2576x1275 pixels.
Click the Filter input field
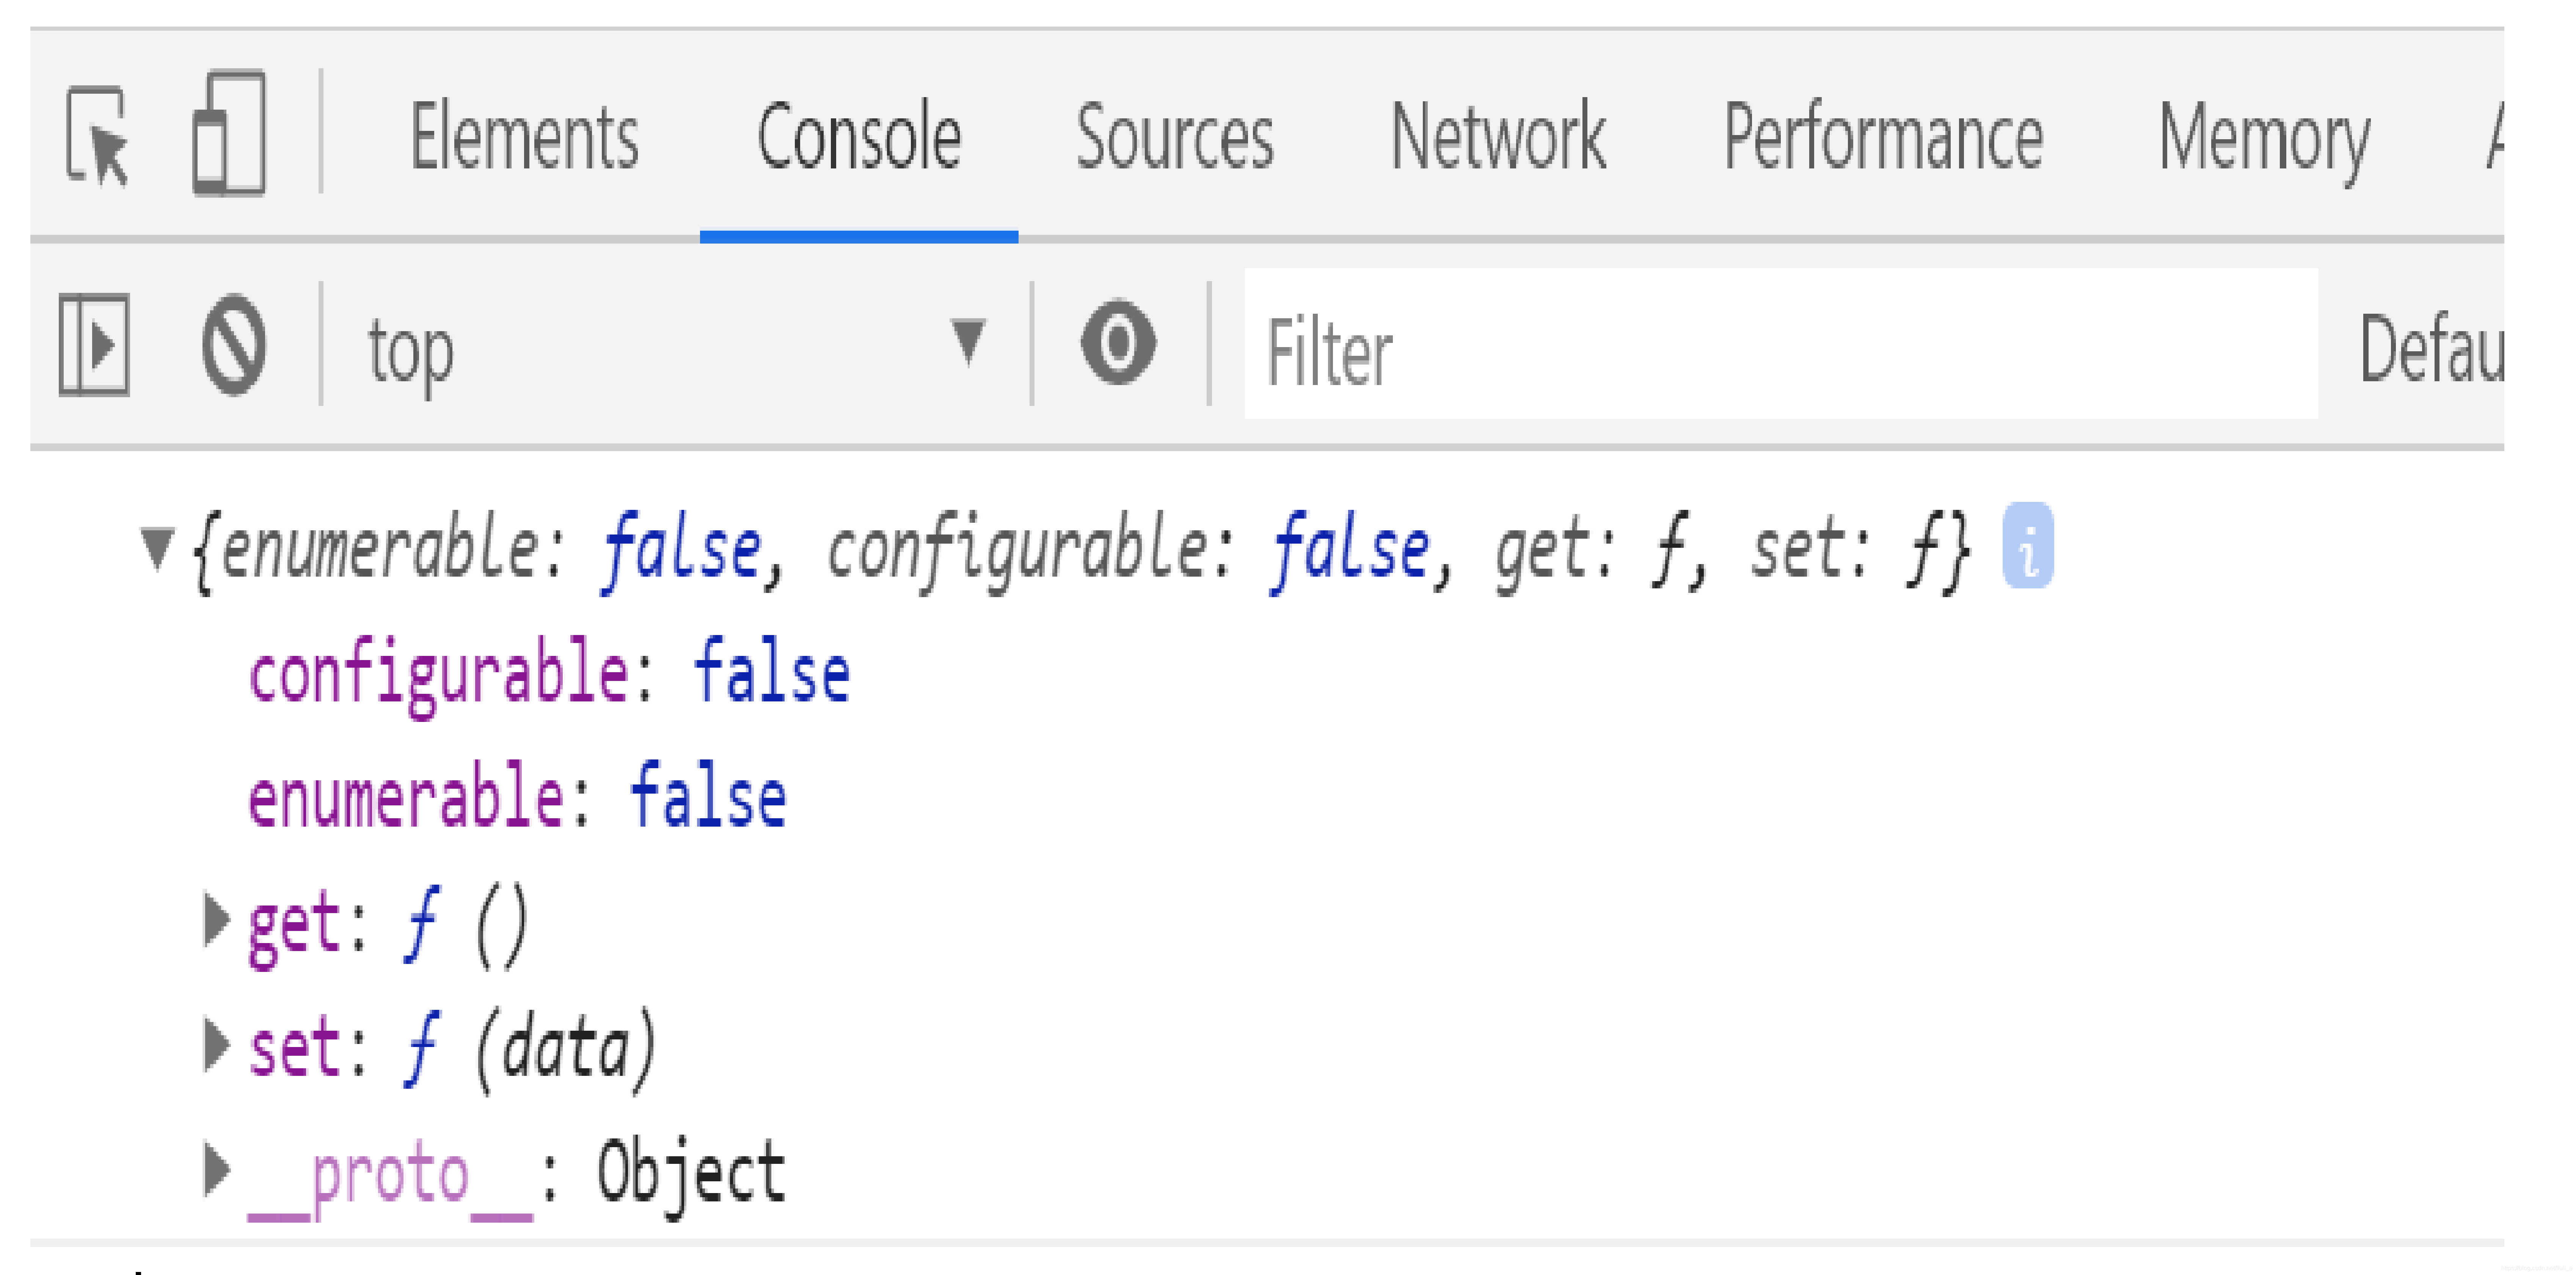coord(1780,345)
